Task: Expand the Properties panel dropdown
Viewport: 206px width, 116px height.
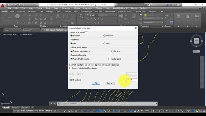Action: coord(145,26)
